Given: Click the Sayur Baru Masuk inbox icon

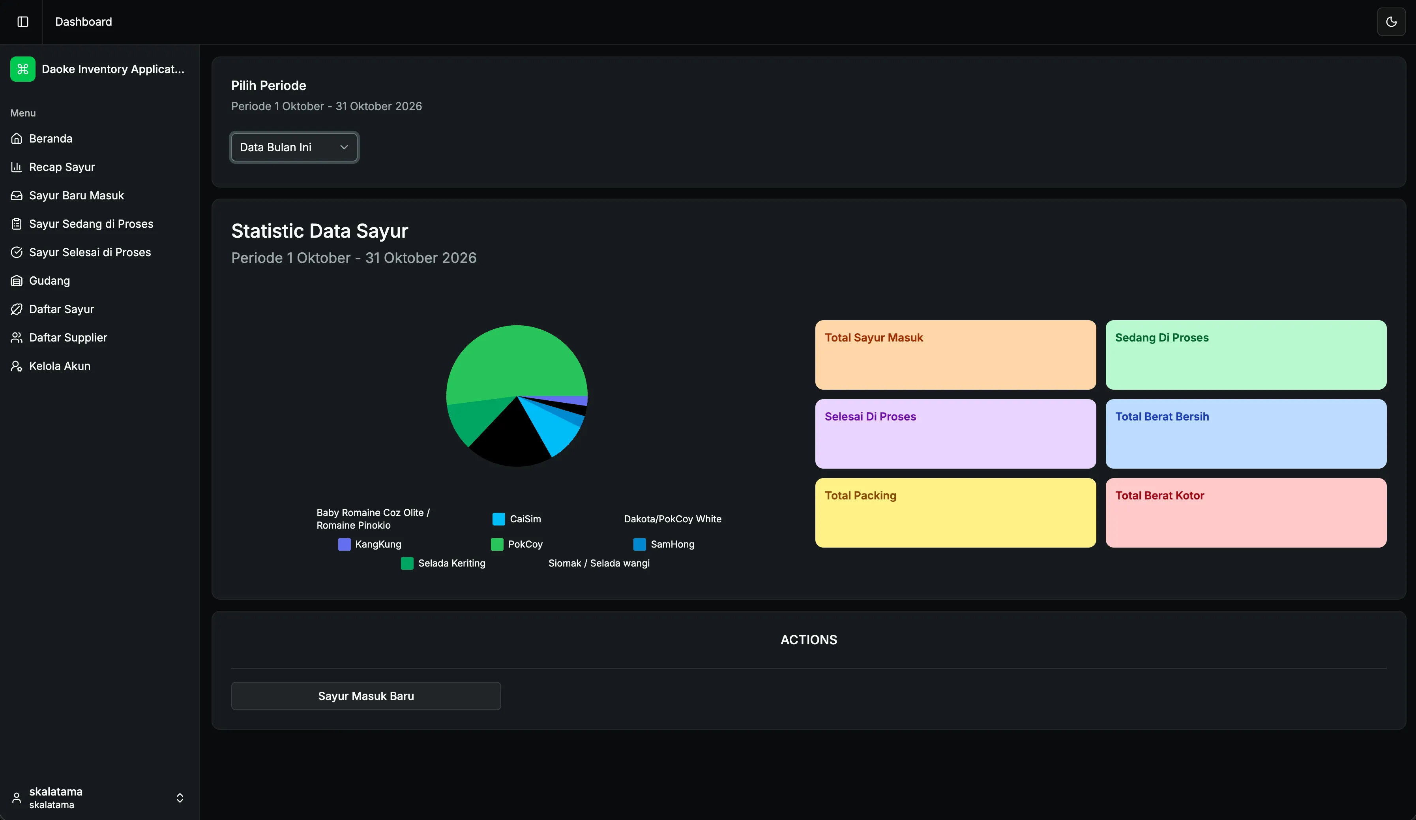Looking at the screenshot, I should (17, 195).
